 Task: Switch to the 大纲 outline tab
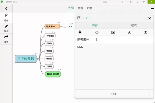(x=71, y=8)
